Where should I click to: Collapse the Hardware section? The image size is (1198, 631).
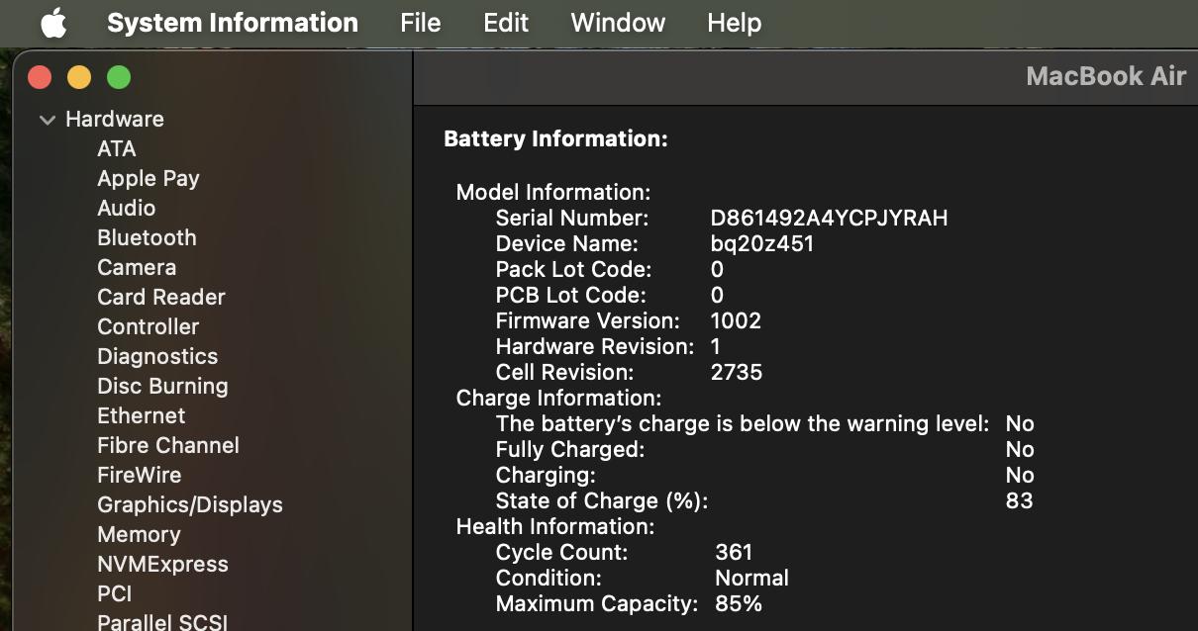(x=47, y=120)
